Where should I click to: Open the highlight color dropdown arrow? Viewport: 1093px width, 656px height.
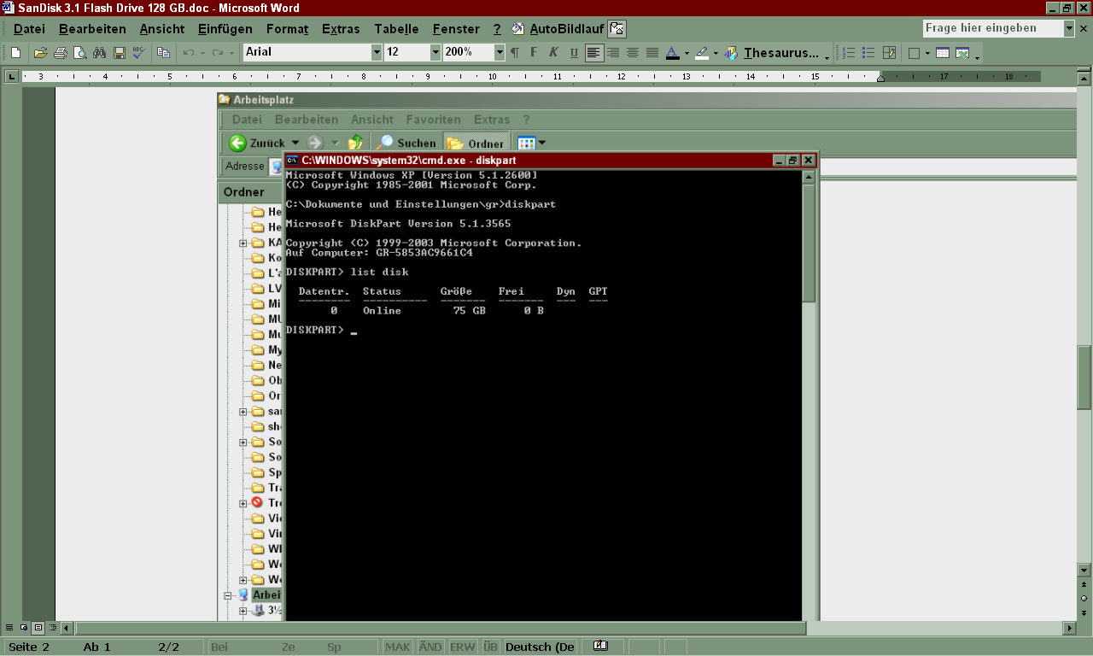pos(716,53)
